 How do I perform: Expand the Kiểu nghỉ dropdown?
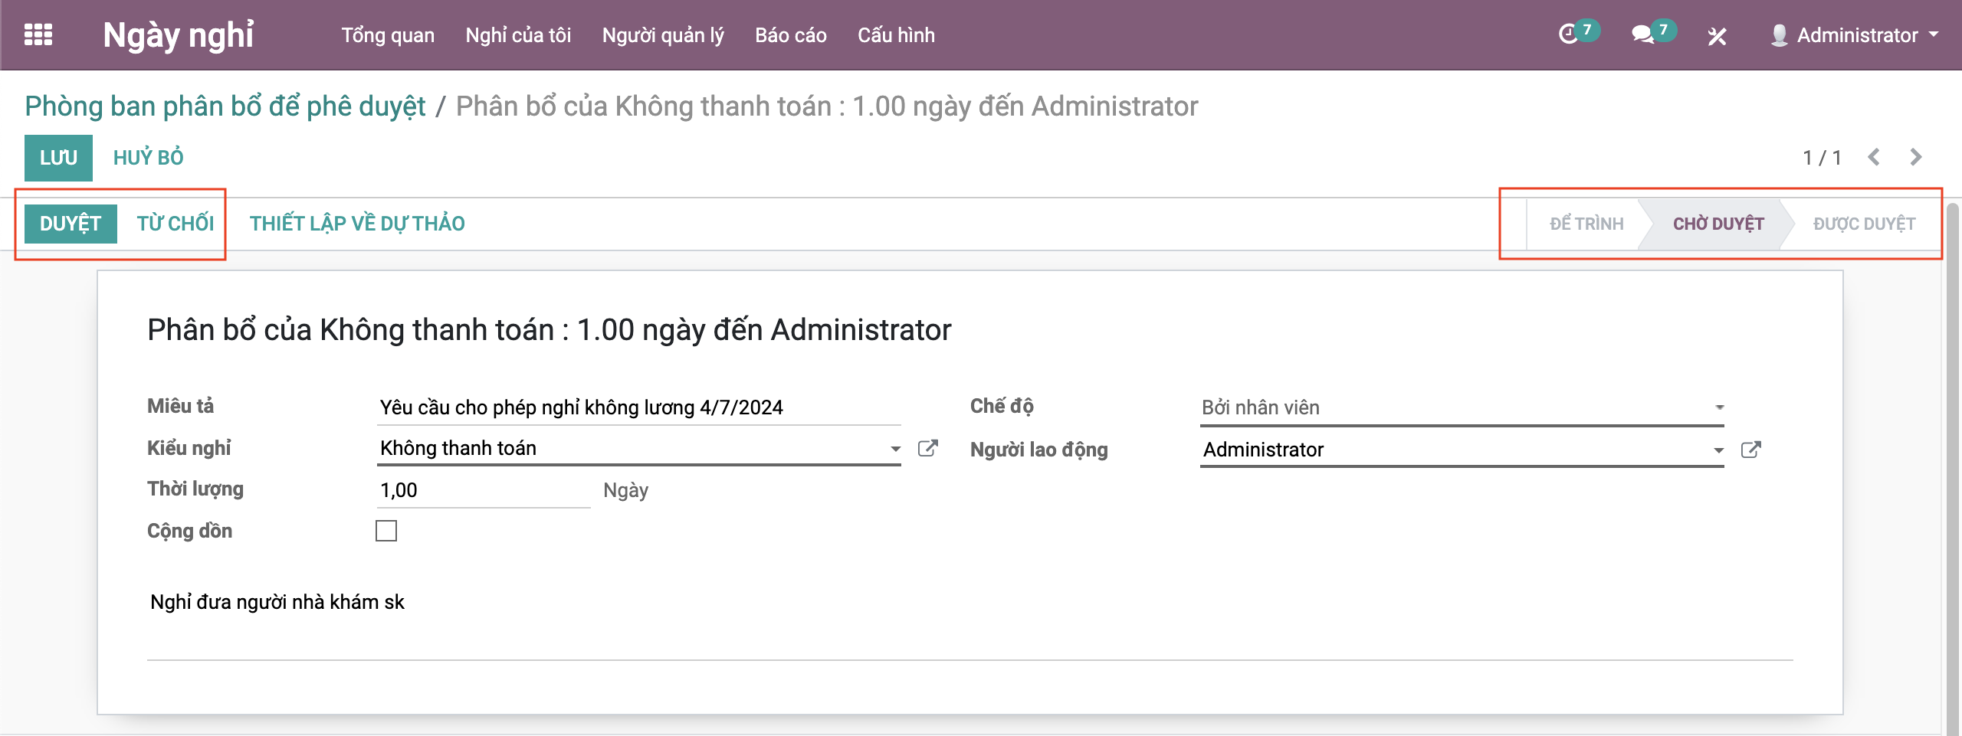pyautogui.click(x=894, y=449)
